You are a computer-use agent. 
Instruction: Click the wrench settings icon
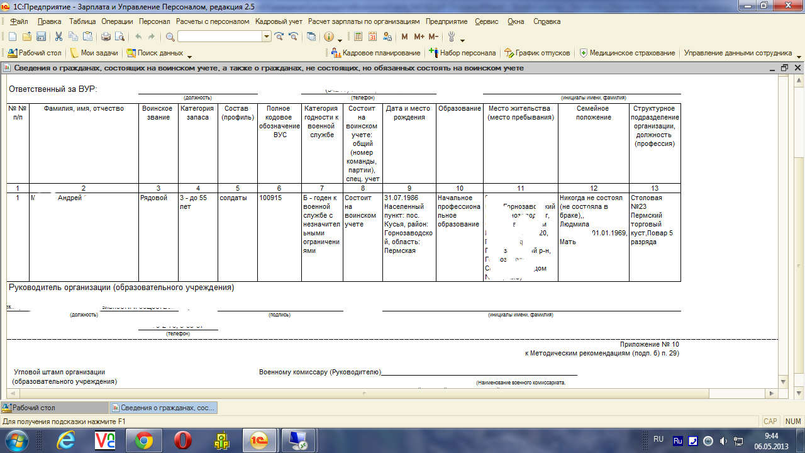click(x=451, y=36)
